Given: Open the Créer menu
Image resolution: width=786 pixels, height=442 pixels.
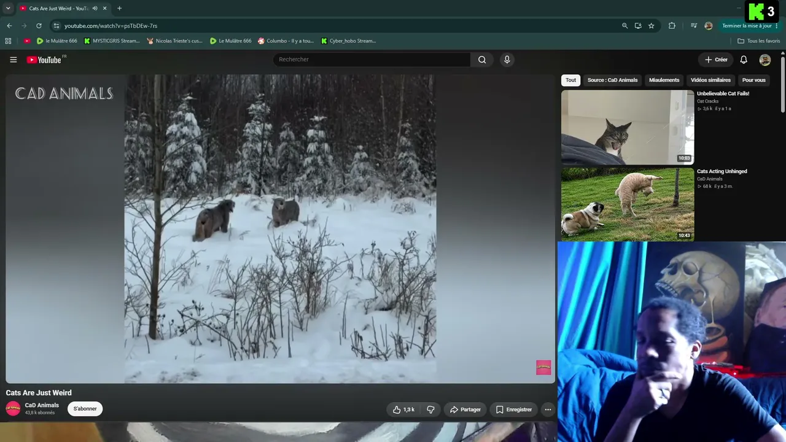Looking at the screenshot, I should point(716,60).
